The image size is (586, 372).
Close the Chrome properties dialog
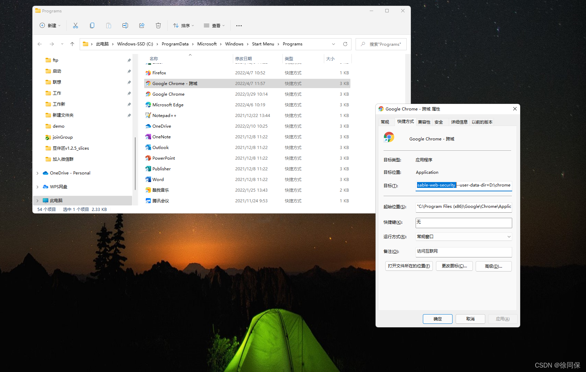click(x=515, y=109)
